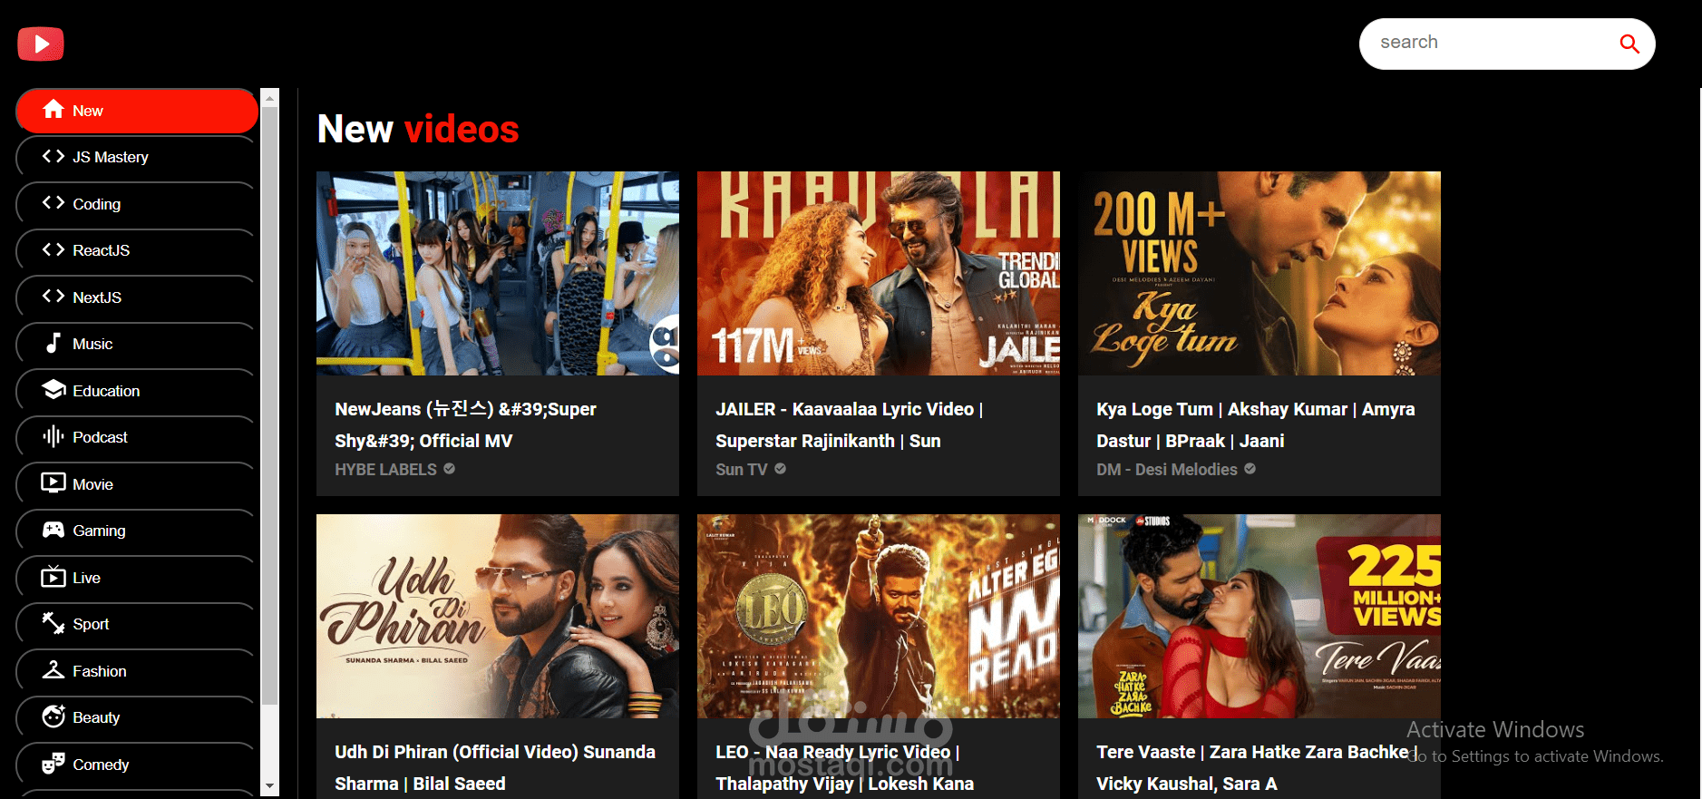The height and width of the screenshot is (799, 1702).
Task: Click the Podcast waveform icon
Action: 53,436
